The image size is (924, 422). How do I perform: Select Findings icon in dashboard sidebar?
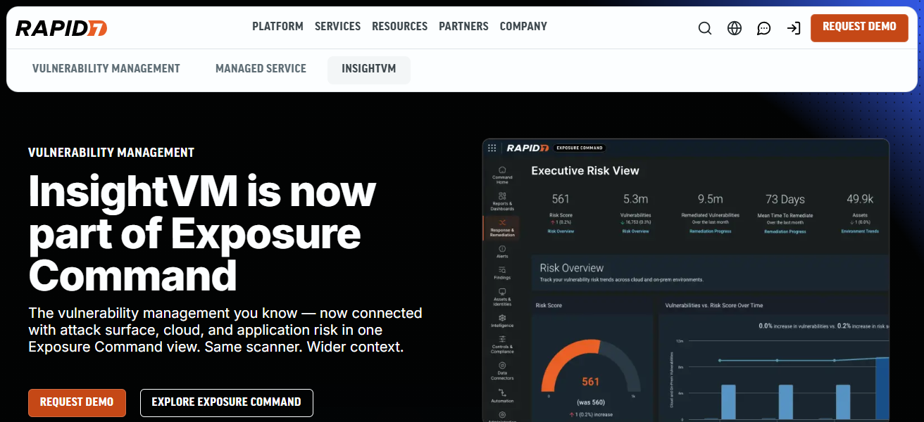click(502, 273)
